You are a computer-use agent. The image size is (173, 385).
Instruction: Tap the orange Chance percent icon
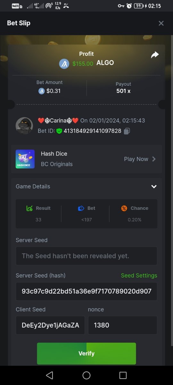coord(124,208)
